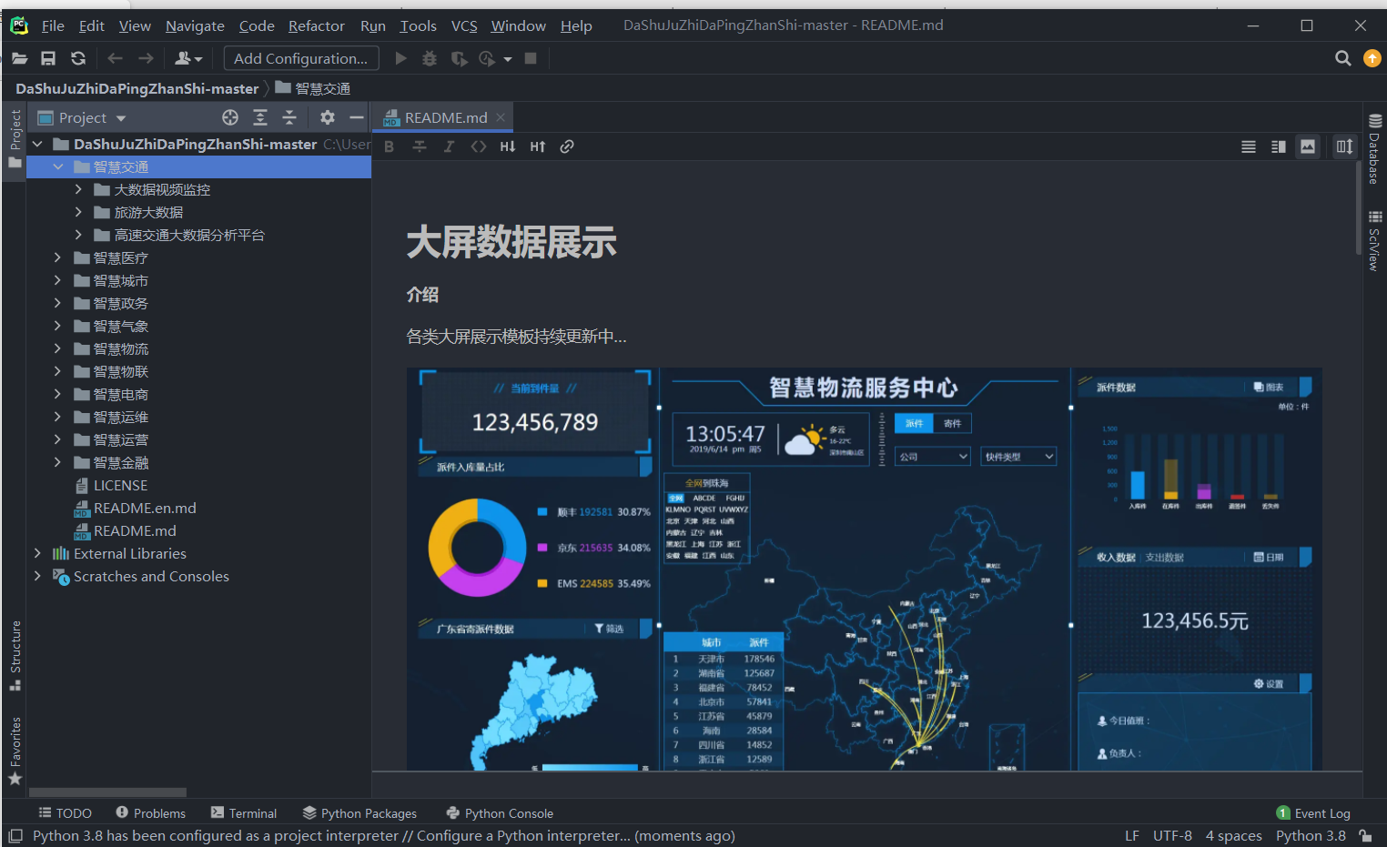The width and height of the screenshot is (1387, 847).
Task: Switch to editor-only view
Action: coord(1249,146)
